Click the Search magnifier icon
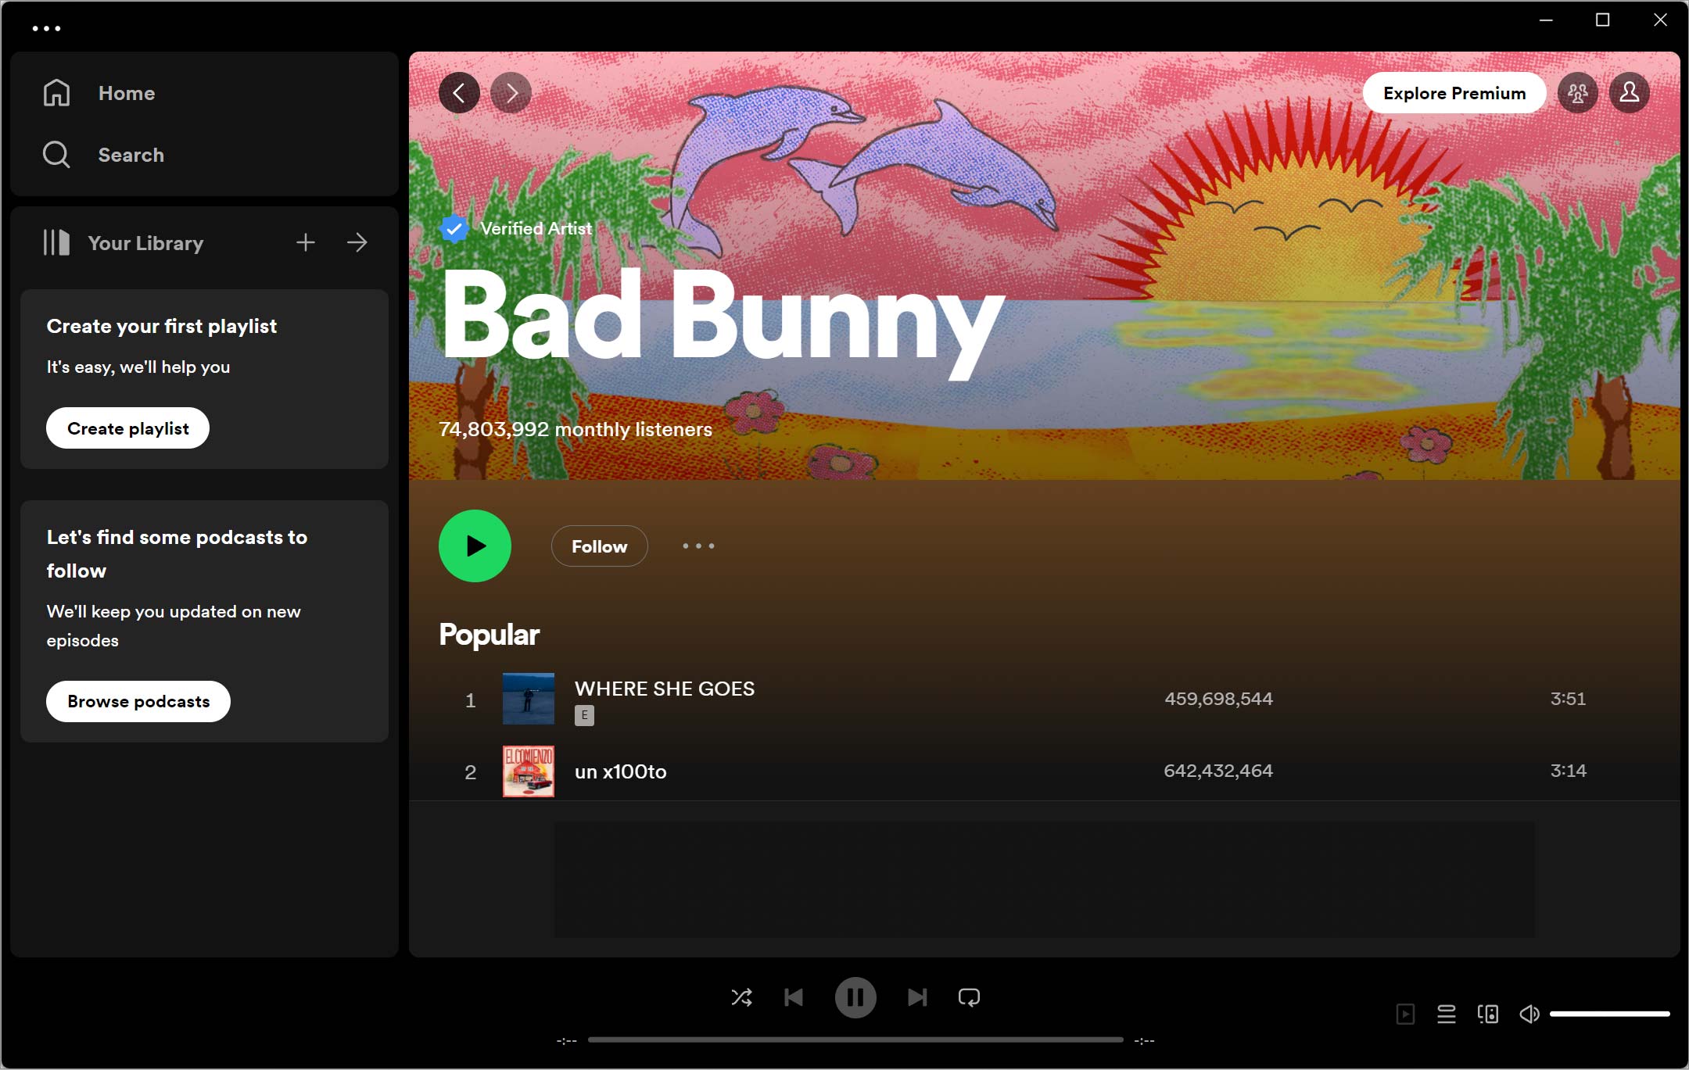This screenshot has width=1689, height=1070. point(56,155)
